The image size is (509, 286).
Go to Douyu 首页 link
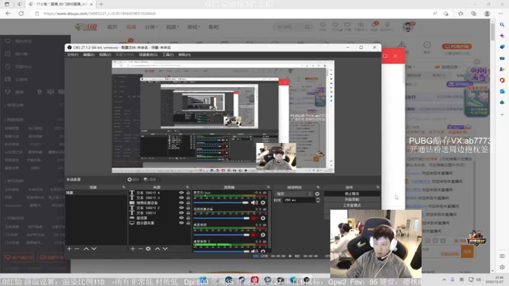[x=112, y=27]
